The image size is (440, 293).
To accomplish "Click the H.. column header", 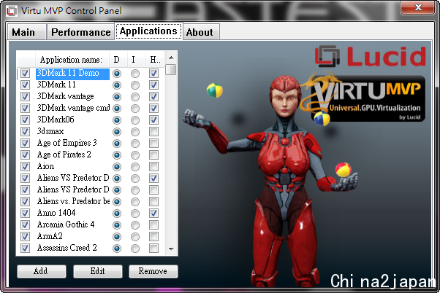I will click(x=155, y=60).
